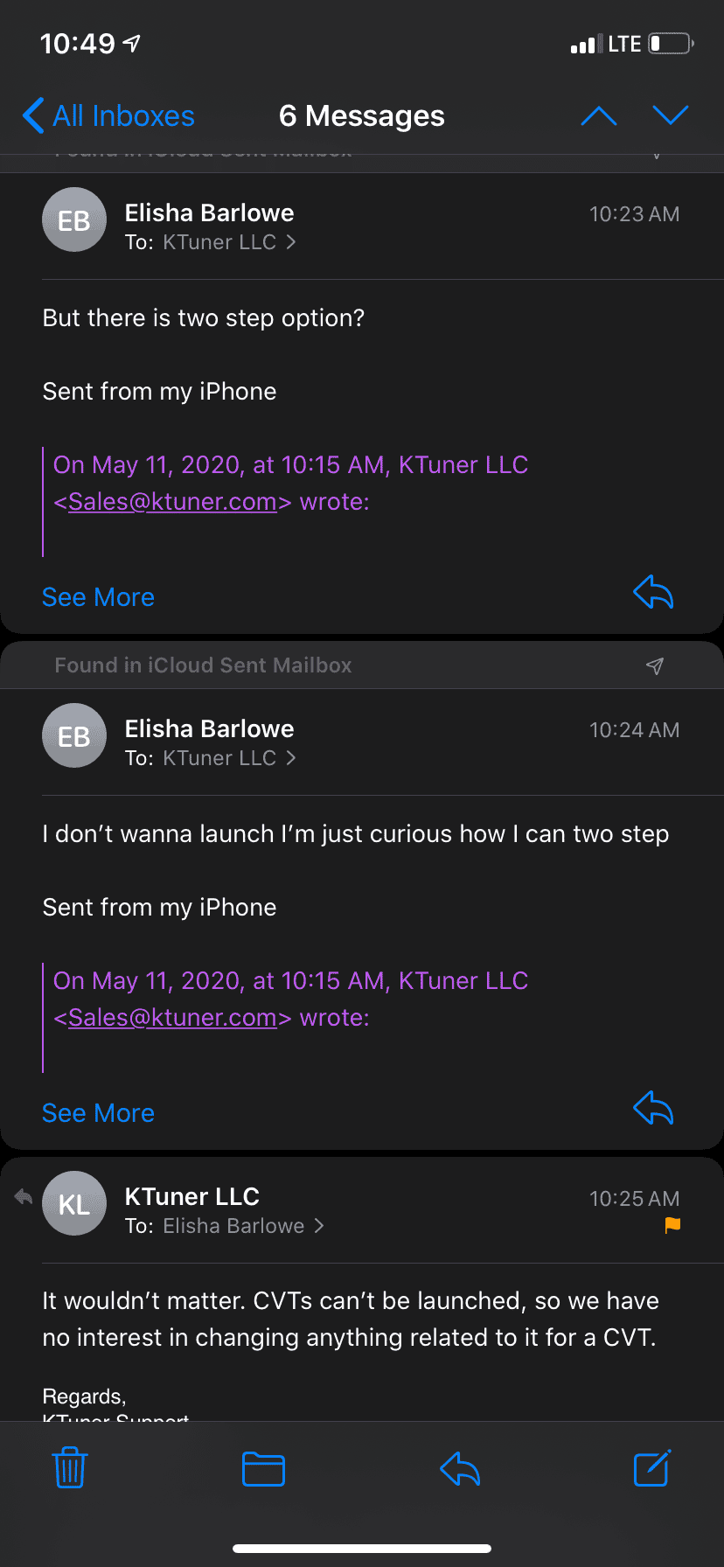
Task: Open Sales@ktuner.com link in 10:23 message
Action: [x=172, y=502]
